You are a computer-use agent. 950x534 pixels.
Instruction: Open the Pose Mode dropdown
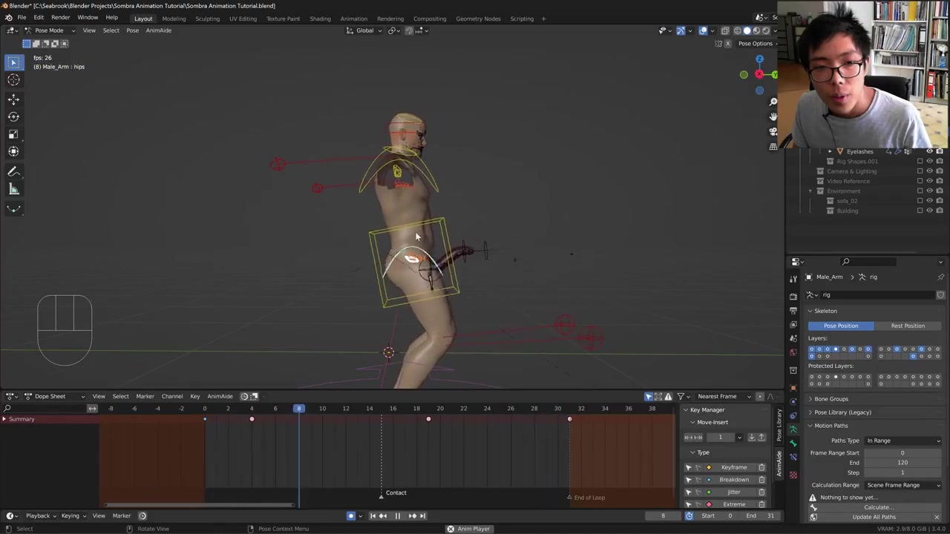tap(49, 30)
